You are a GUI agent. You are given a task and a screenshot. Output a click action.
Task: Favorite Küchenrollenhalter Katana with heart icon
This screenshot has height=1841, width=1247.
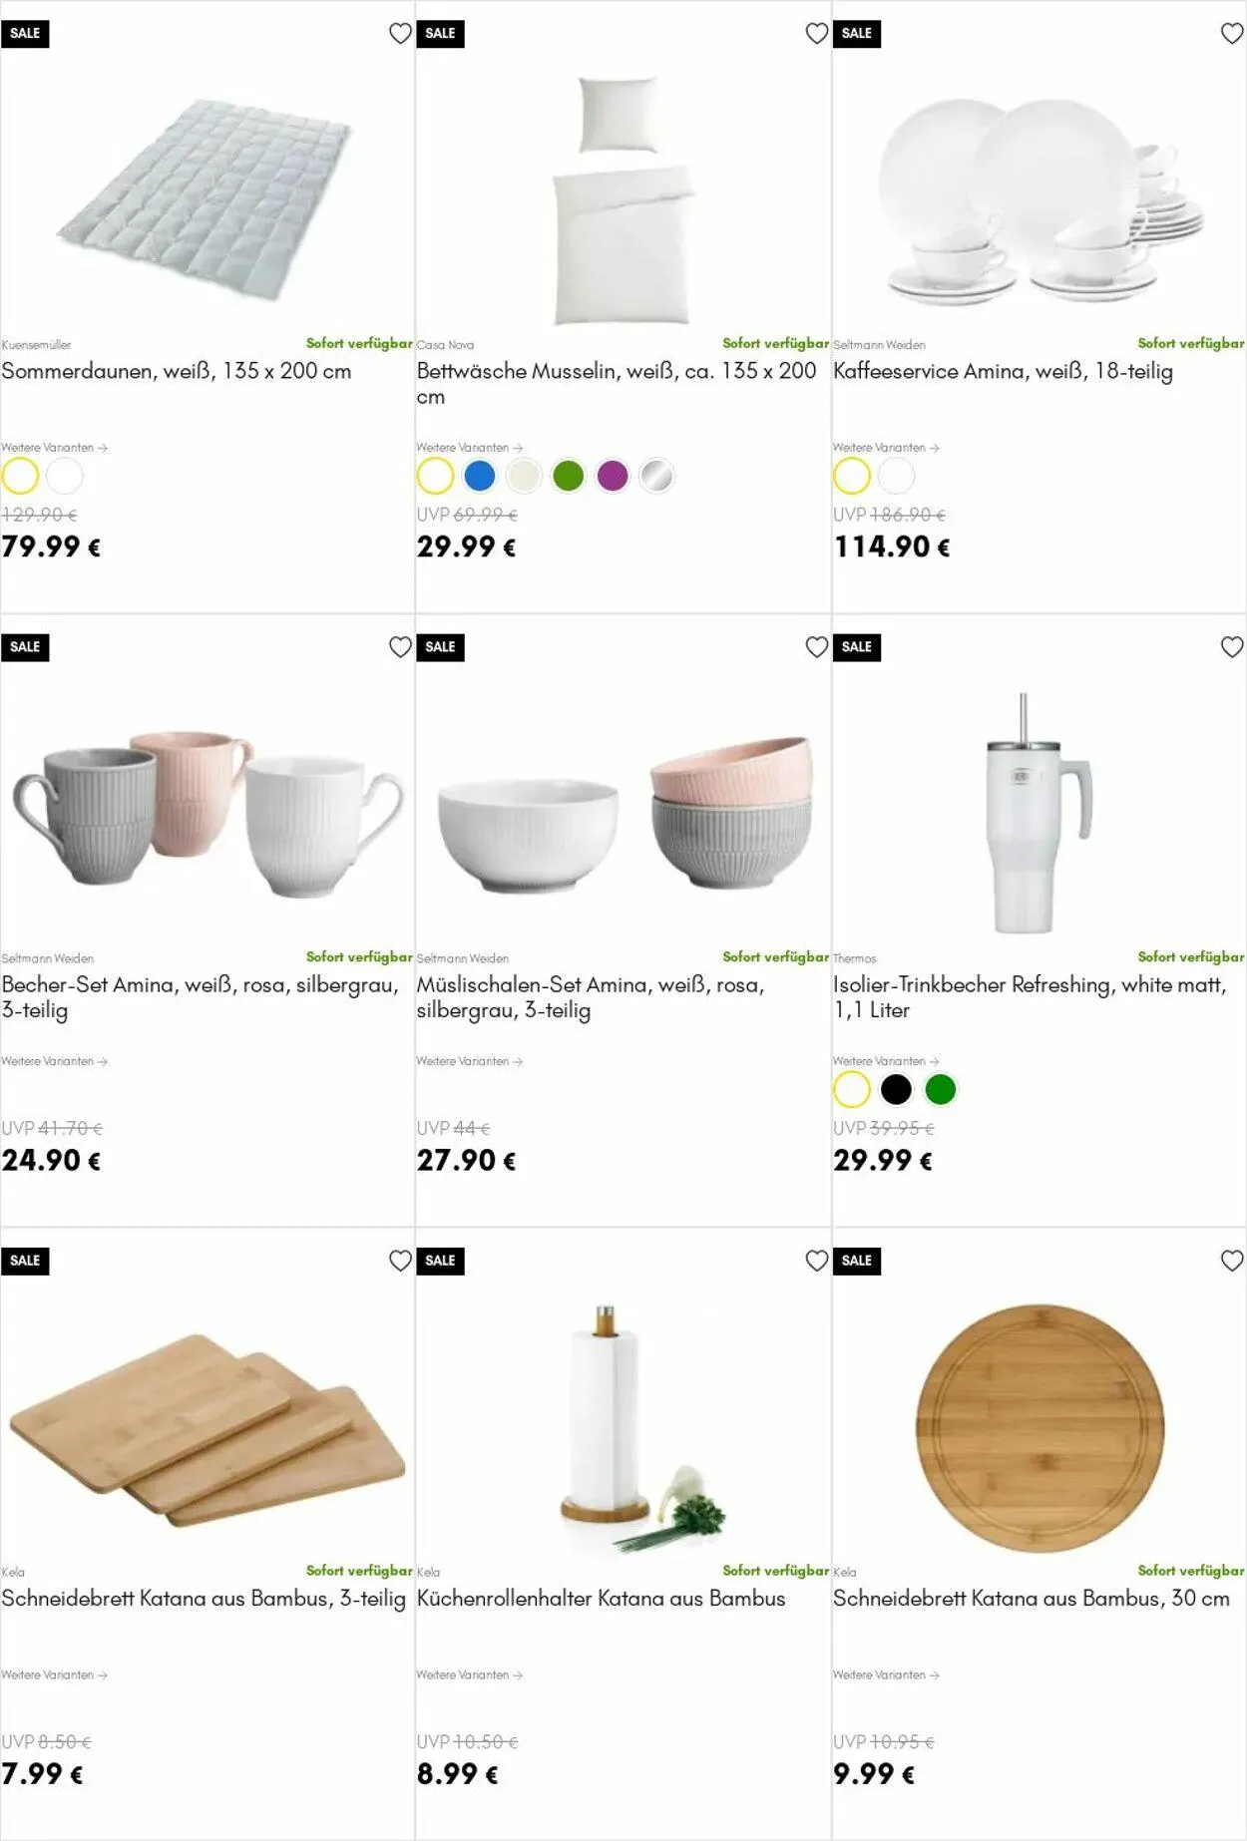coord(817,1261)
